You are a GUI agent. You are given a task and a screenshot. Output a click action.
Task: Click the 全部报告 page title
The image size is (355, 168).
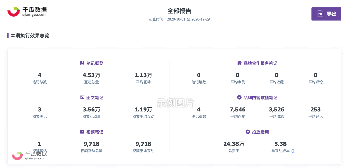[179, 11]
